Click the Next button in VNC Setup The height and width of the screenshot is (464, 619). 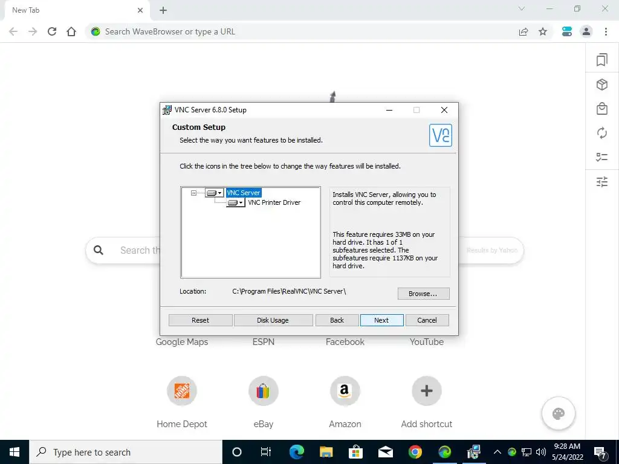pos(382,320)
